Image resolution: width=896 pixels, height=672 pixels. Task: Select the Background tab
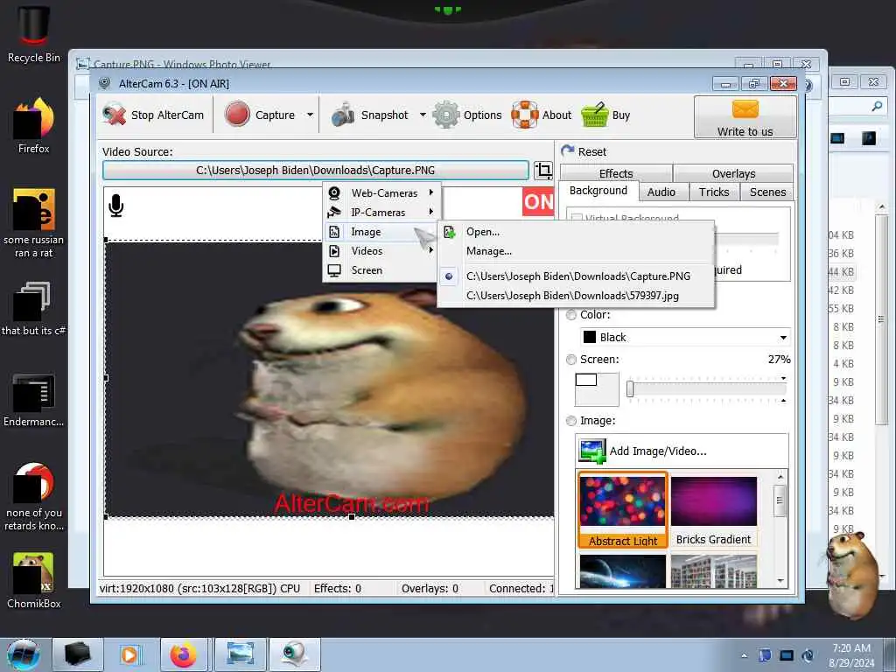coord(598,190)
